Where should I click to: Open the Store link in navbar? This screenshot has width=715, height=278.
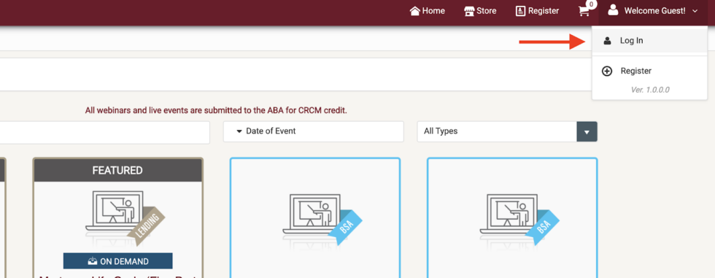click(480, 11)
